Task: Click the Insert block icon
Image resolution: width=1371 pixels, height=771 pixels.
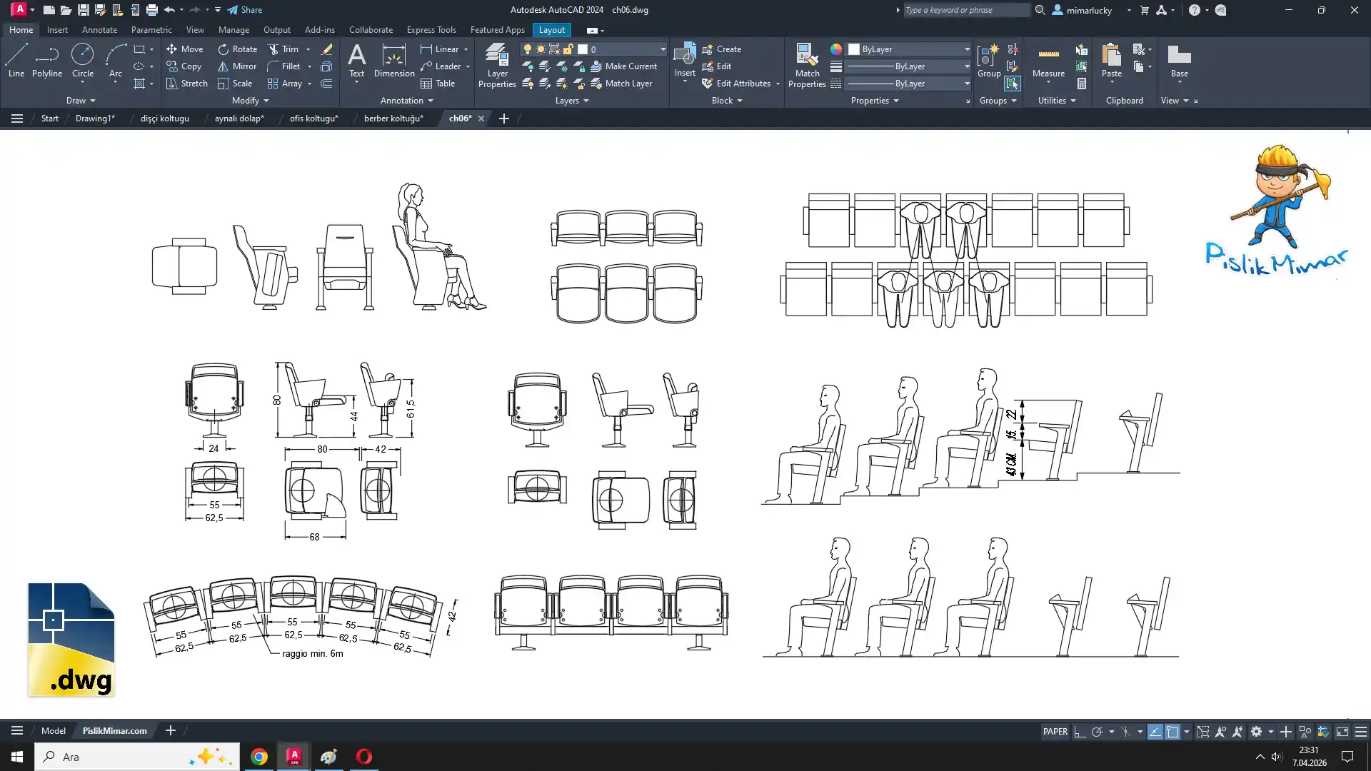Action: pyautogui.click(x=684, y=56)
